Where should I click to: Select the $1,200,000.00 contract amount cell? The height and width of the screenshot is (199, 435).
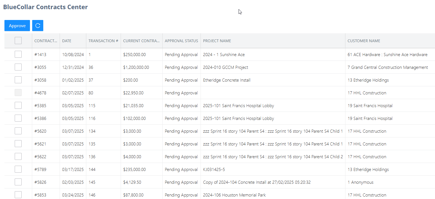136,67
